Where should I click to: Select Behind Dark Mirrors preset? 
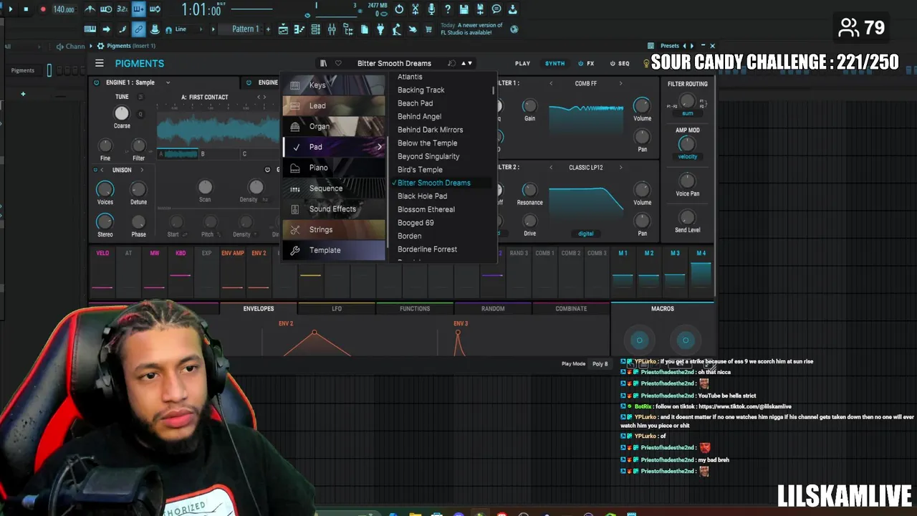tap(430, 130)
